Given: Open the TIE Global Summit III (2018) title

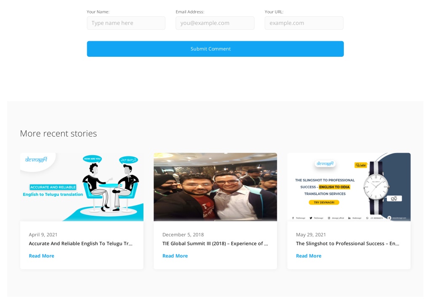Looking at the screenshot, I should [x=215, y=243].
